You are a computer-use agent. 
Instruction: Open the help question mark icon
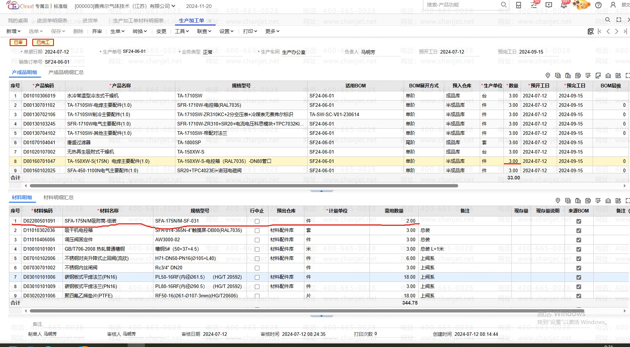pos(598,5)
